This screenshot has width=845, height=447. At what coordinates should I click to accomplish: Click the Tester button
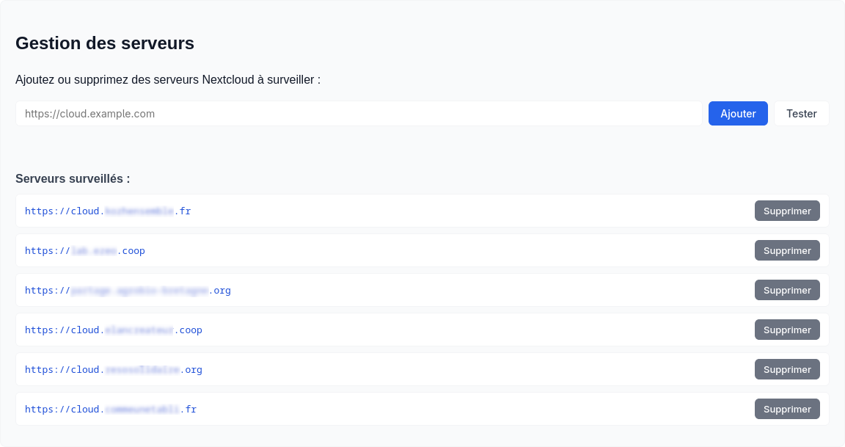point(801,114)
